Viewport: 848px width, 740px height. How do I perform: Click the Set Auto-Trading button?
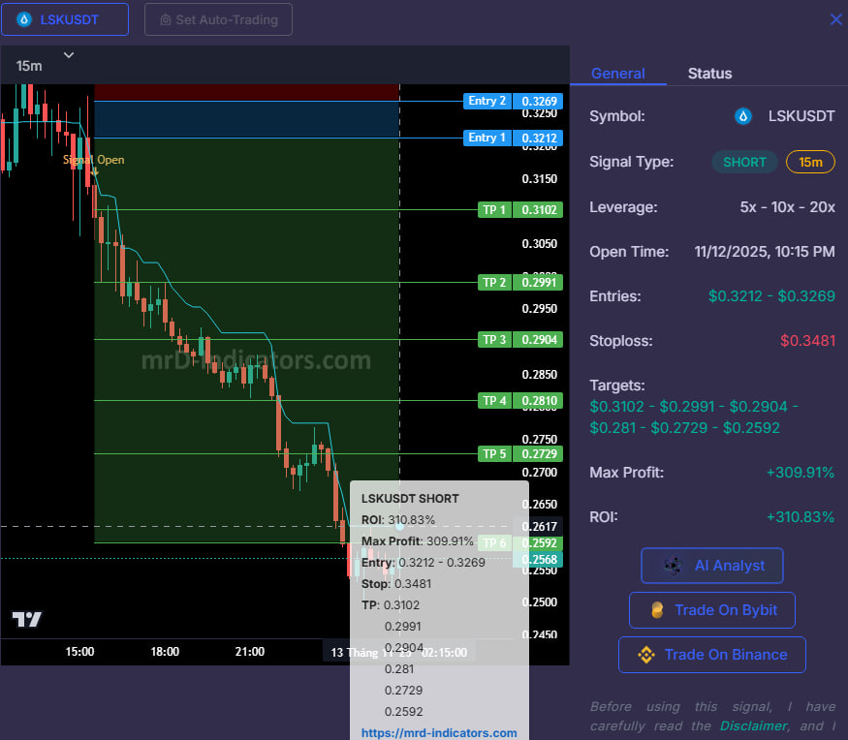(218, 19)
